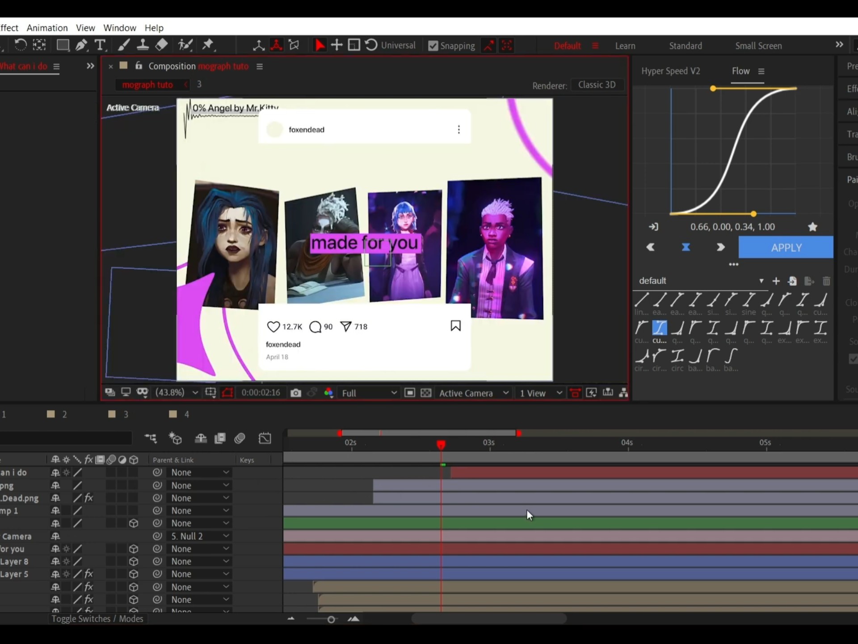Image resolution: width=858 pixels, height=644 pixels.
Task: Click the snapshot camera icon in viewer
Action: tap(295, 393)
